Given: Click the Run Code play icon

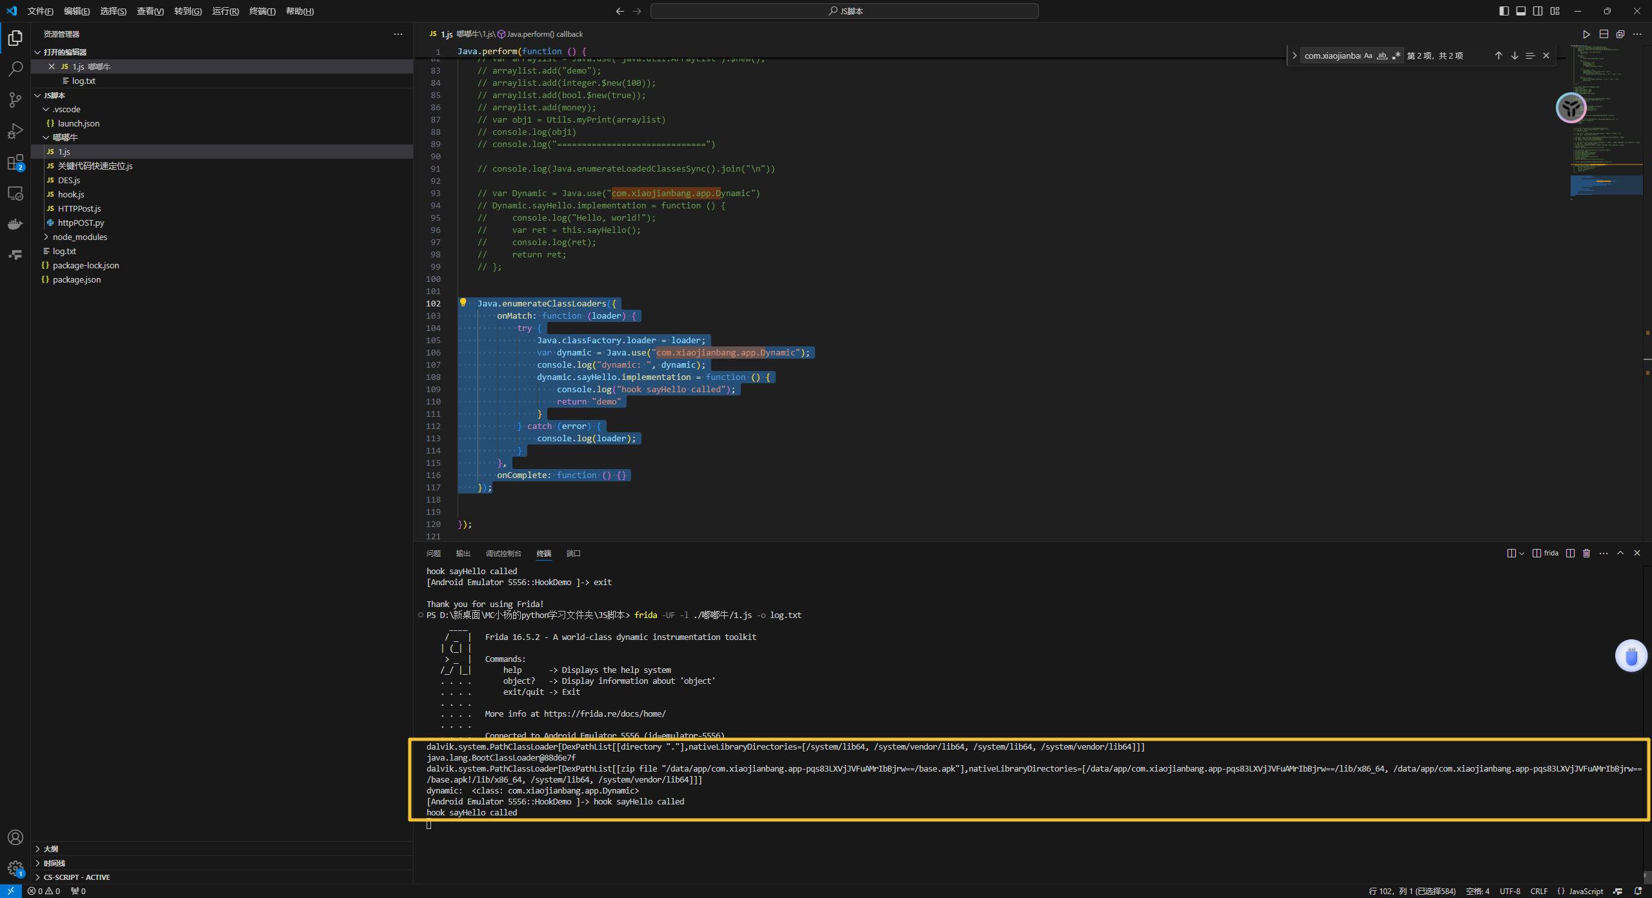Looking at the screenshot, I should (x=1586, y=34).
